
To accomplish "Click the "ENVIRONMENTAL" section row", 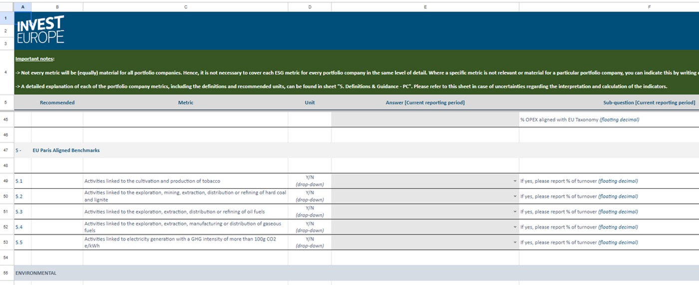I will 36,274.
